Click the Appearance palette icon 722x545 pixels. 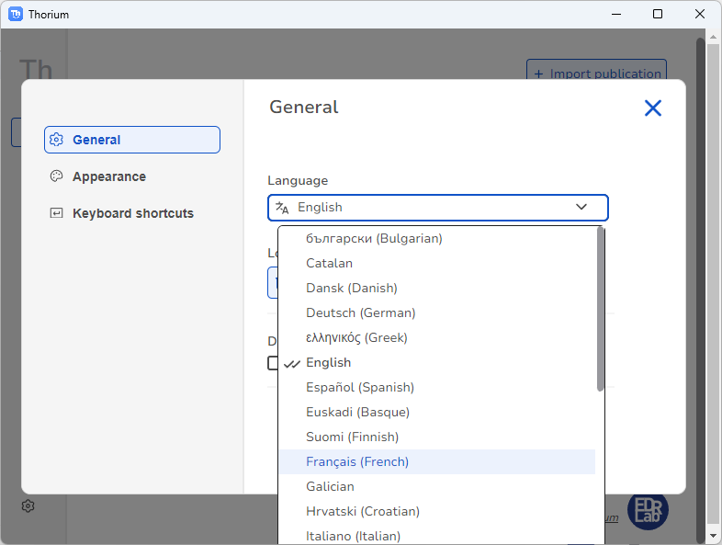click(57, 176)
